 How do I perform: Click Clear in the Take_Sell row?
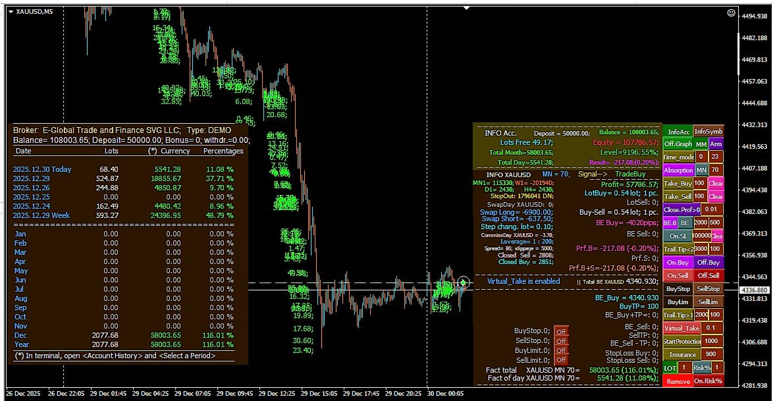(716, 196)
